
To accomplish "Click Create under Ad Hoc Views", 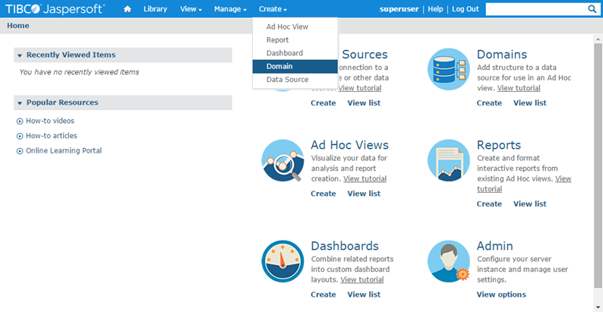I will click(x=323, y=194).
